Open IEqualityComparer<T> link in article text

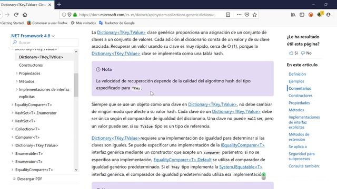click(x=243, y=145)
